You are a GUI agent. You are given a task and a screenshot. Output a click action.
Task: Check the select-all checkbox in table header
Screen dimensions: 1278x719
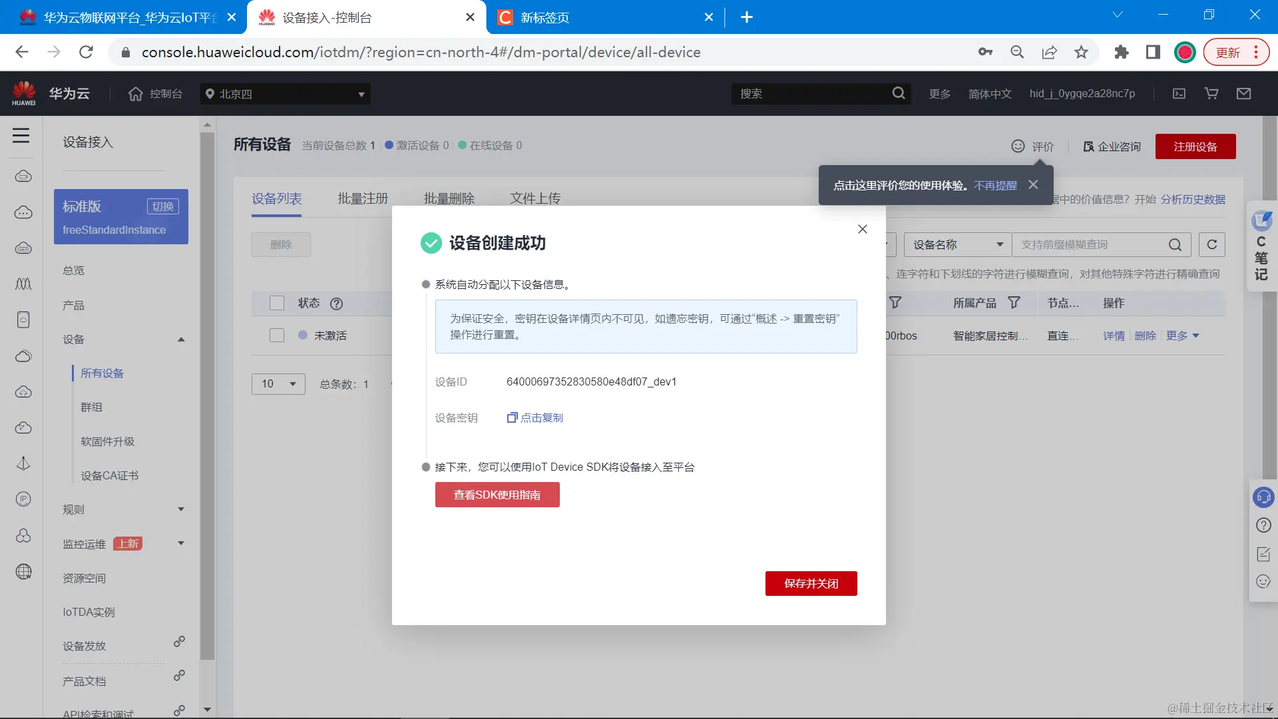[x=277, y=303]
